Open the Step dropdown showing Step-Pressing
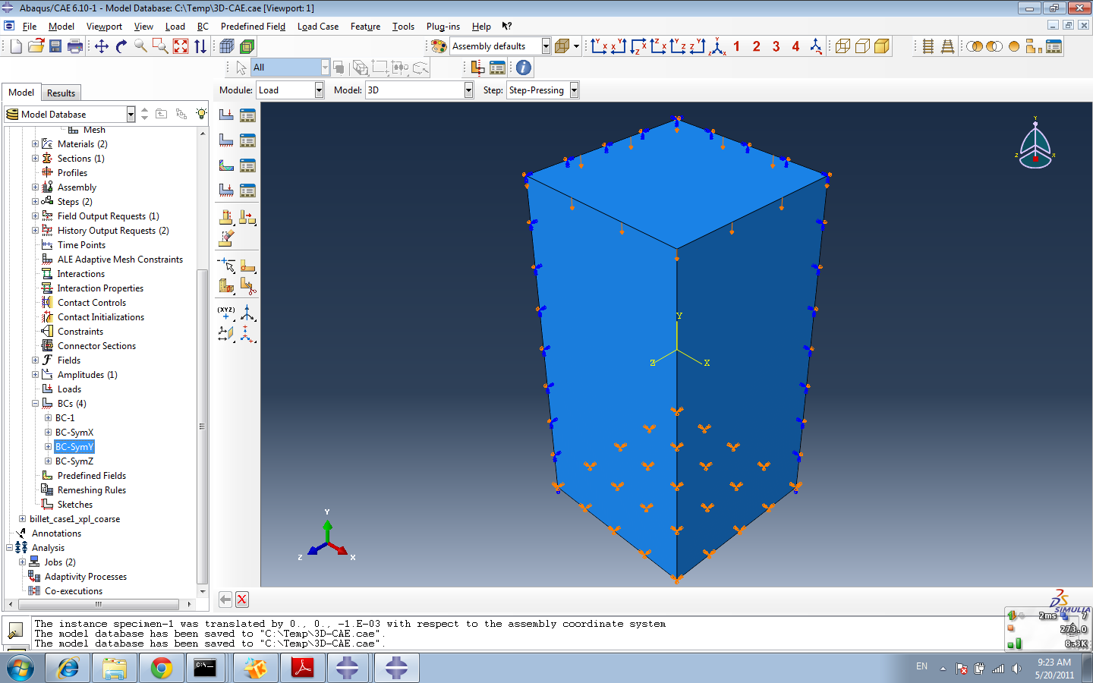The width and height of the screenshot is (1093, 683). pyautogui.click(x=574, y=90)
